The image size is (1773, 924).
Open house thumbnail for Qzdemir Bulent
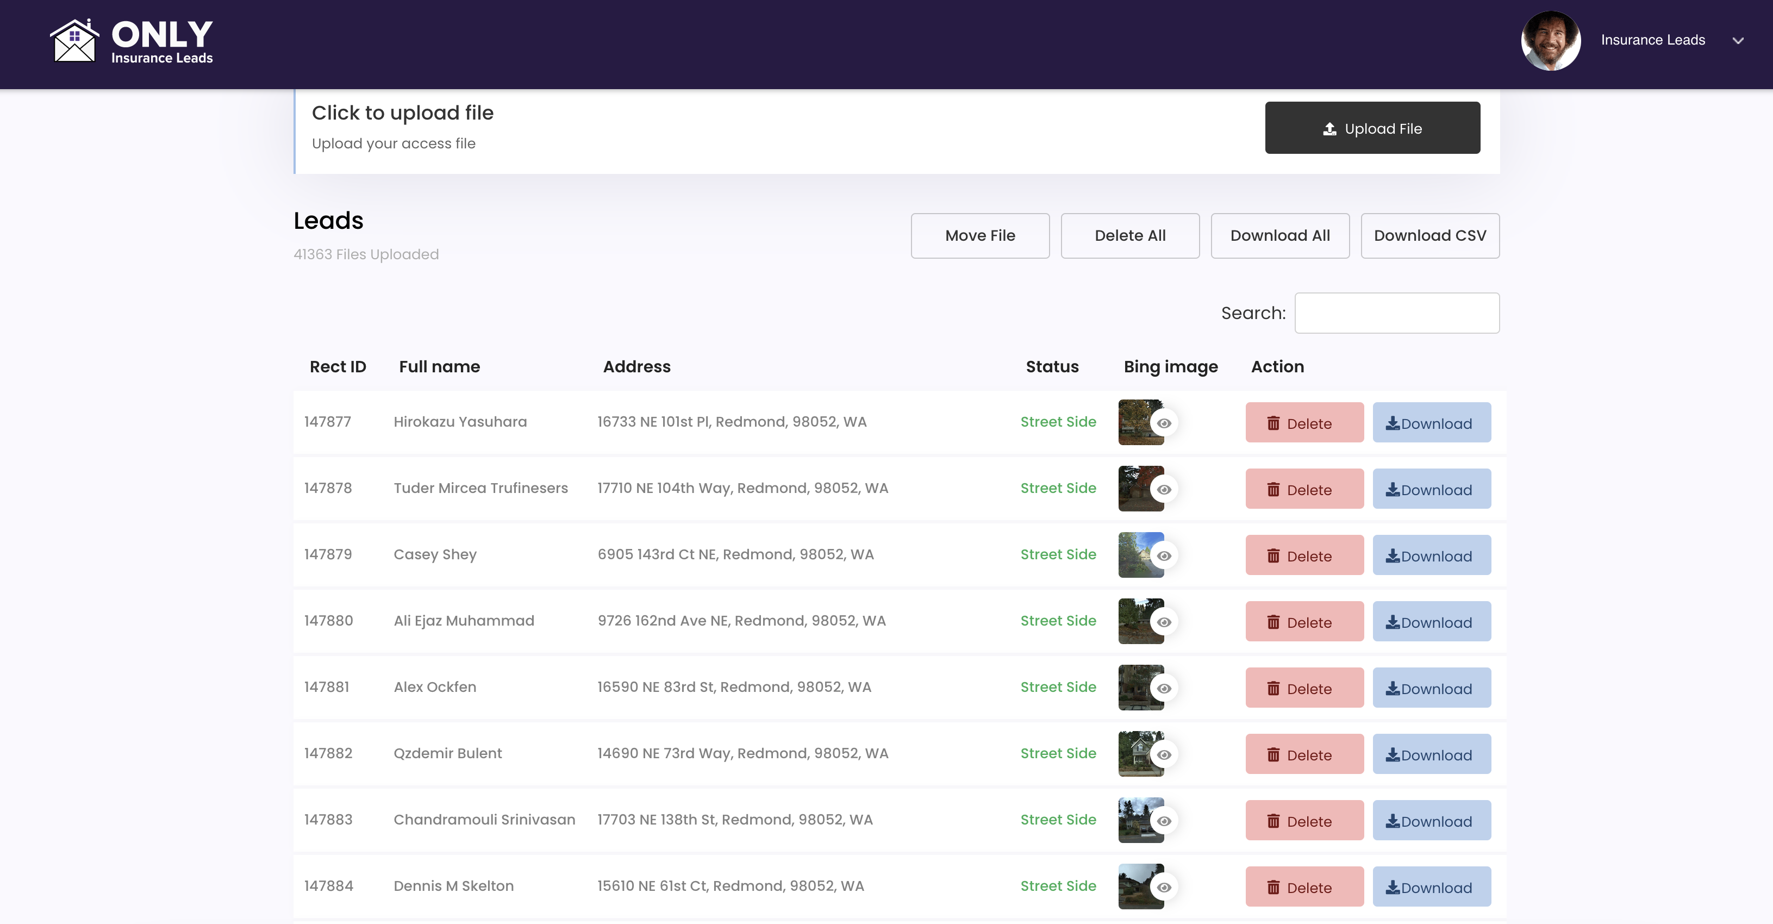(1139, 754)
